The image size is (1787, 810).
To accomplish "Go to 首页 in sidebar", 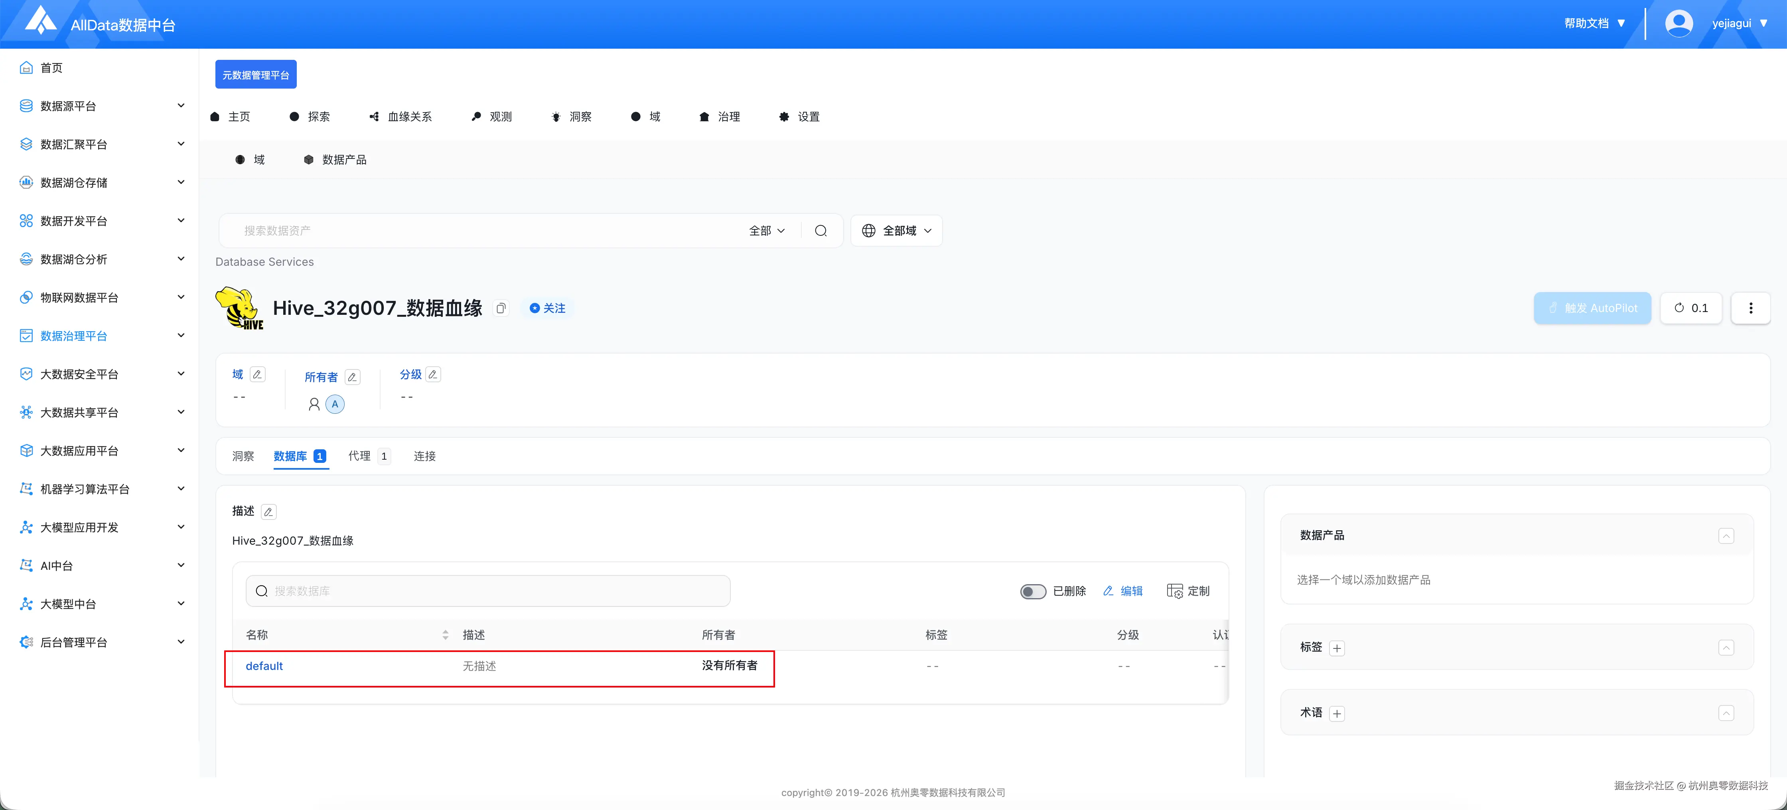I will pyautogui.click(x=51, y=67).
